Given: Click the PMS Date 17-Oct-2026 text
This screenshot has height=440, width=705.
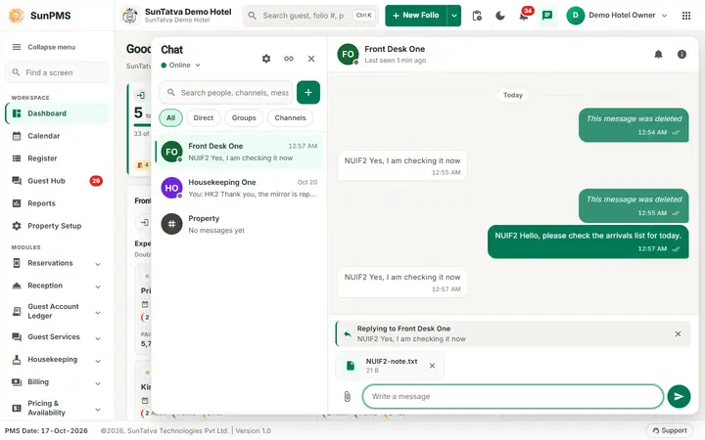Looking at the screenshot, I should [46, 430].
